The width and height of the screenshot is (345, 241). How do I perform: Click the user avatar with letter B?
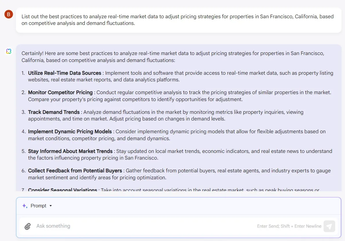coord(9,14)
